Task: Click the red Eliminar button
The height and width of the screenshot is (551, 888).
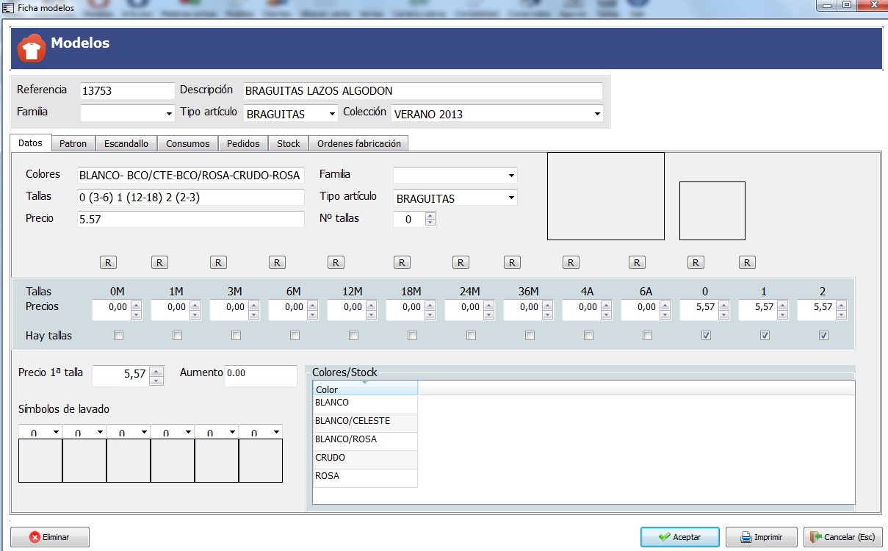Action: click(50, 537)
